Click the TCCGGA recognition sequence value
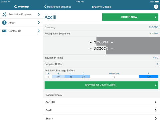 tap(154, 34)
